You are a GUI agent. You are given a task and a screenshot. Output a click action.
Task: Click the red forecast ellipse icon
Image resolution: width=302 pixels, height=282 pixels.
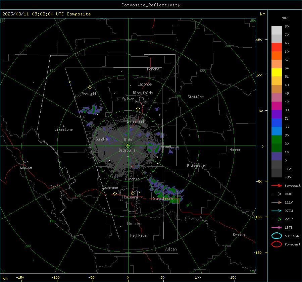276,244
